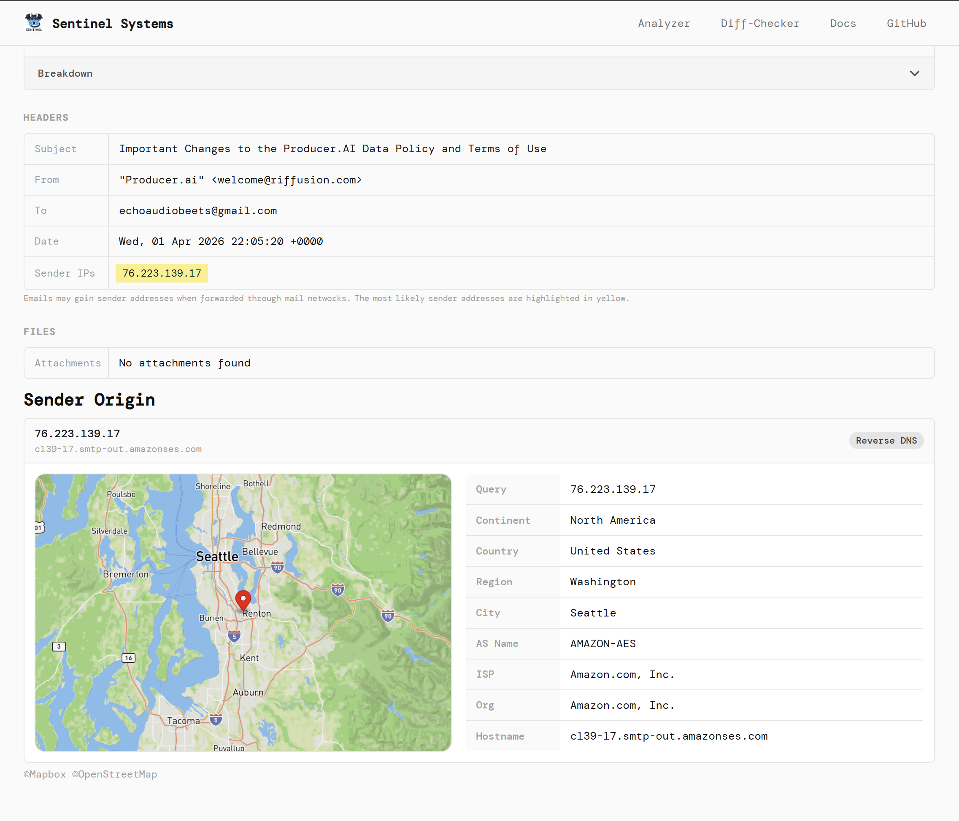Viewport: 959px width, 821px height.
Task: Open the Analyzer page
Action: pyautogui.click(x=664, y=24)
